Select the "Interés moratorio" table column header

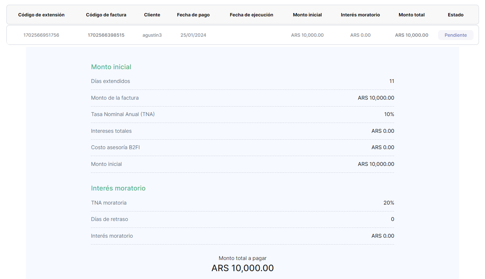tap(360, 15)
